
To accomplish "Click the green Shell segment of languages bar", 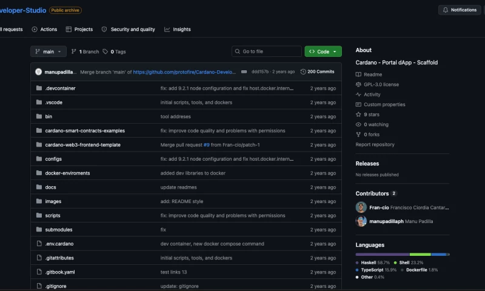I will pyautogui.click(x=420, y=255).
